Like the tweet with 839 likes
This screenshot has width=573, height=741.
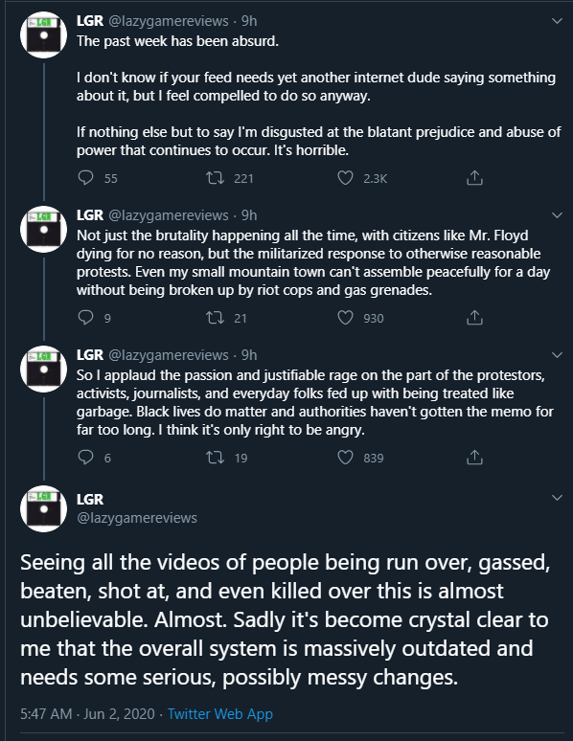[345, 458]
